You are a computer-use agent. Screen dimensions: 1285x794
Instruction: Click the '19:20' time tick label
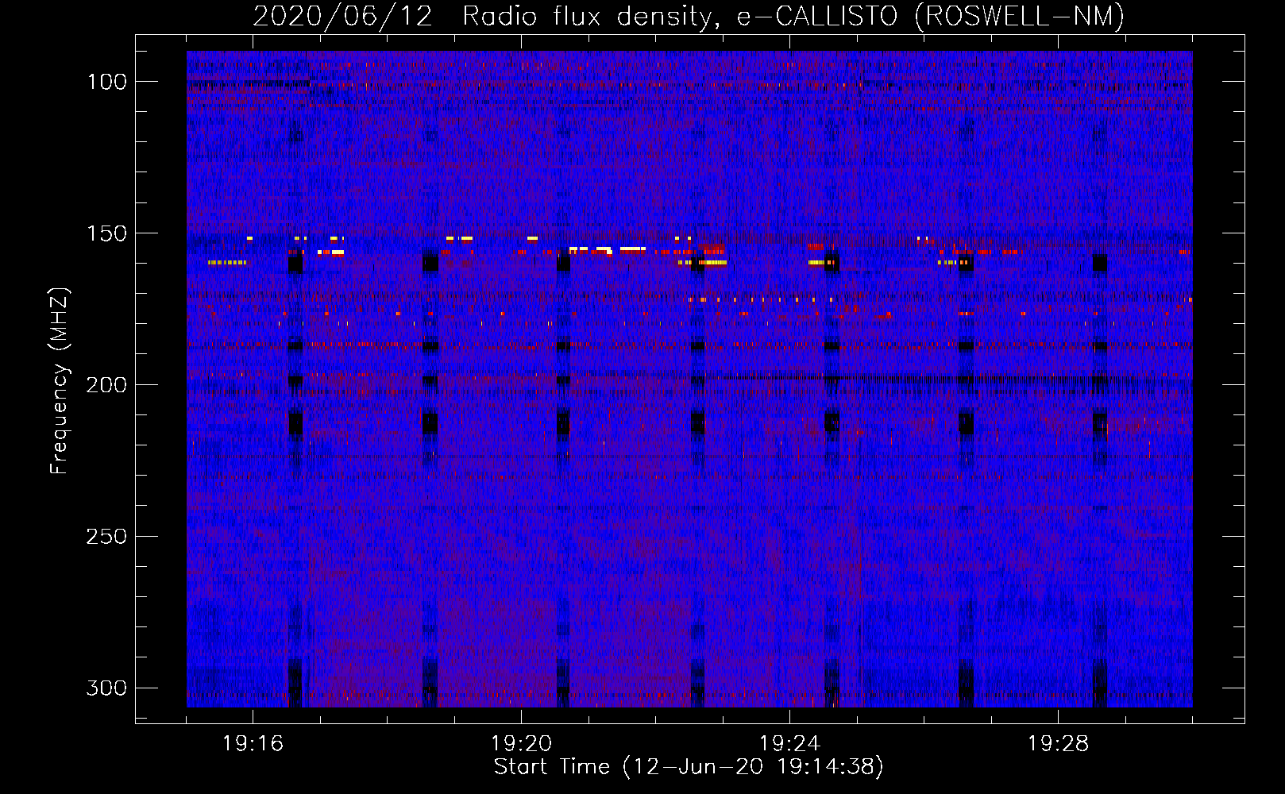pyautogui.click(x=521, y=744)
